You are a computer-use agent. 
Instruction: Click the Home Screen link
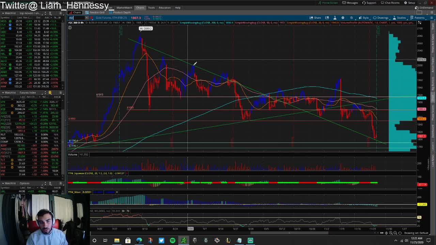point(328,3)
